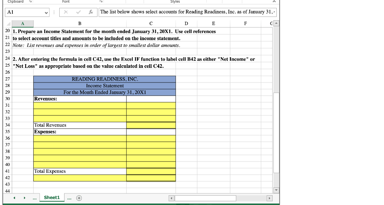
Task: Click the 'Total Revenues' cell
Action: pos(80,125)
